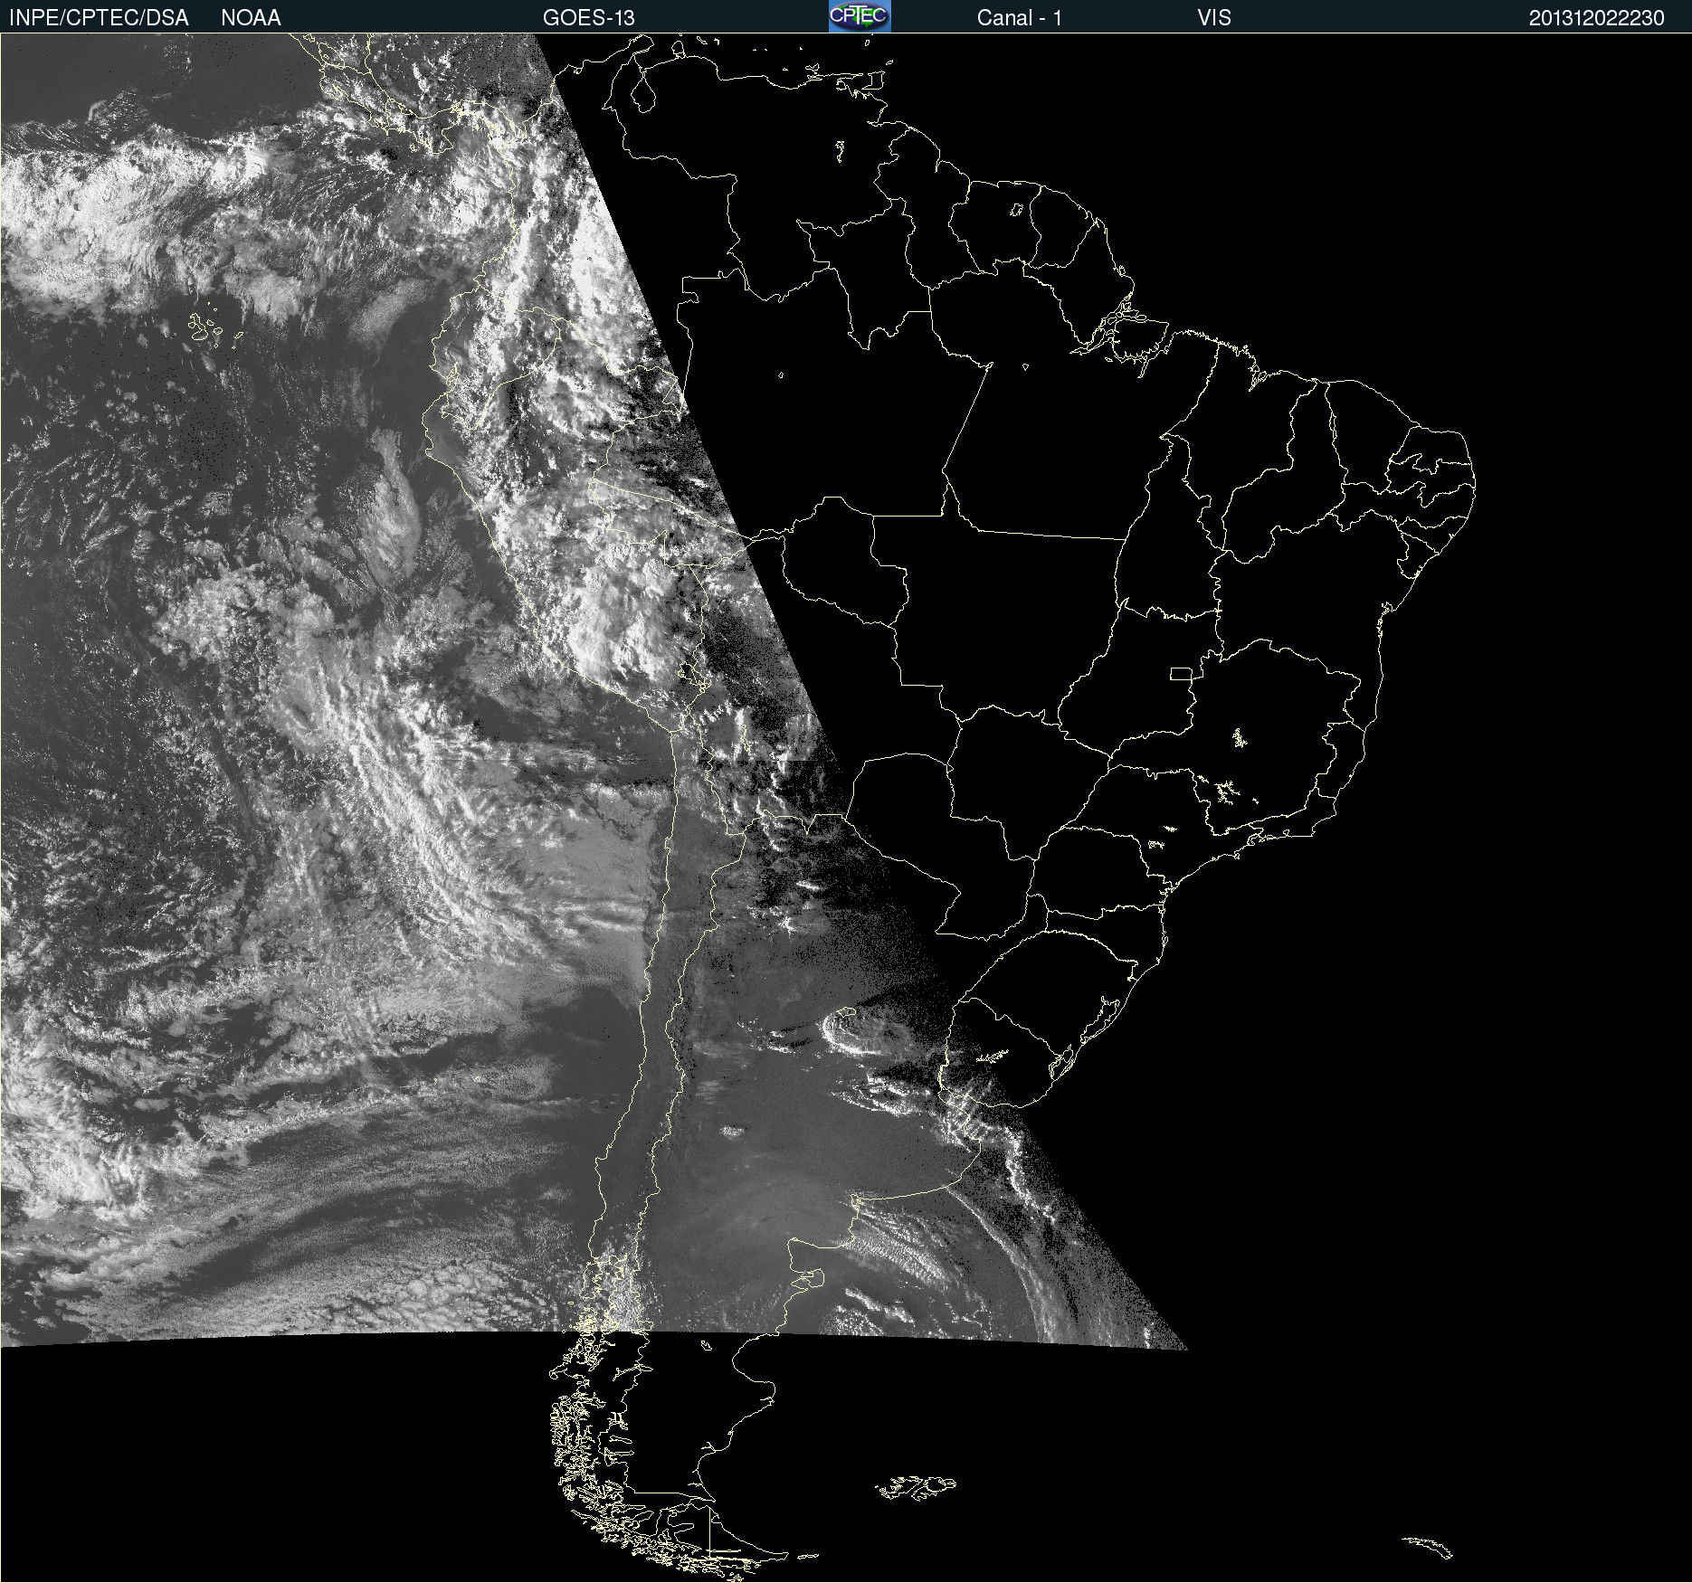
Task: Click the GOES-13 satellite label
Action: [589, 18]
